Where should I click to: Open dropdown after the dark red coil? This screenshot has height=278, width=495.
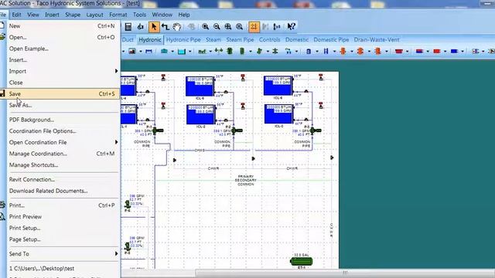(408, 52)
